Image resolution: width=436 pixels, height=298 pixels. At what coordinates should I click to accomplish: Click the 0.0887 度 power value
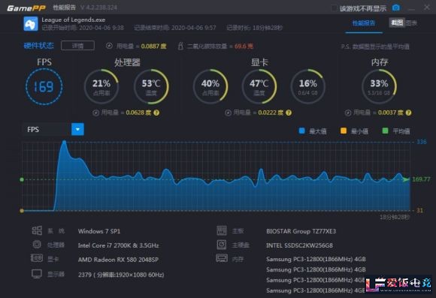(153, 46)
